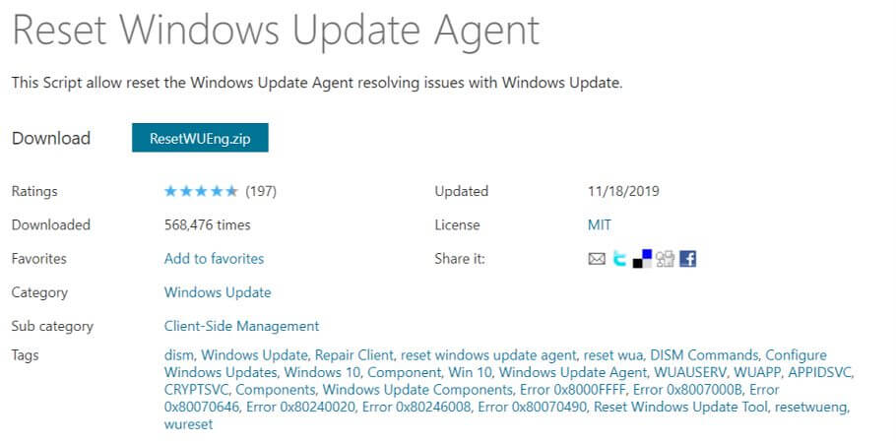896x443 pixels.
Task: Select the Repair Client tag
Action: click(x=354, y=355)
